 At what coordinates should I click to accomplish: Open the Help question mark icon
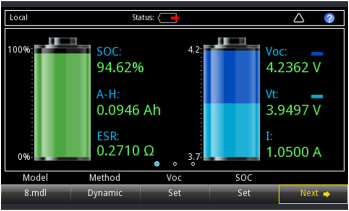point(329,18)
